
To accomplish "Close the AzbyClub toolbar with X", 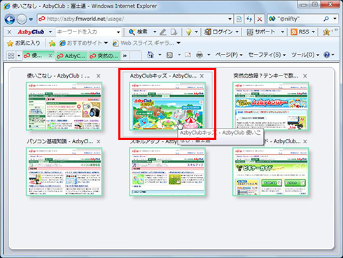I will click(9, 32).
